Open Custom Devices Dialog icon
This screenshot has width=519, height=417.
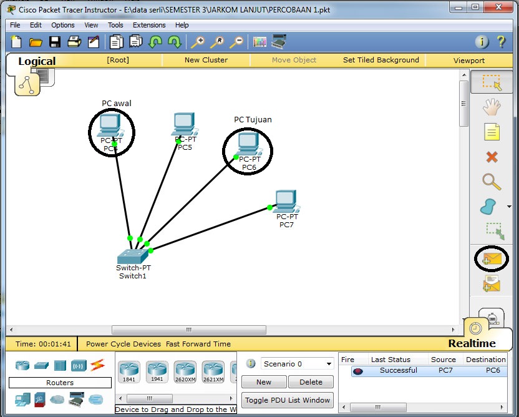tap(279, 42)
